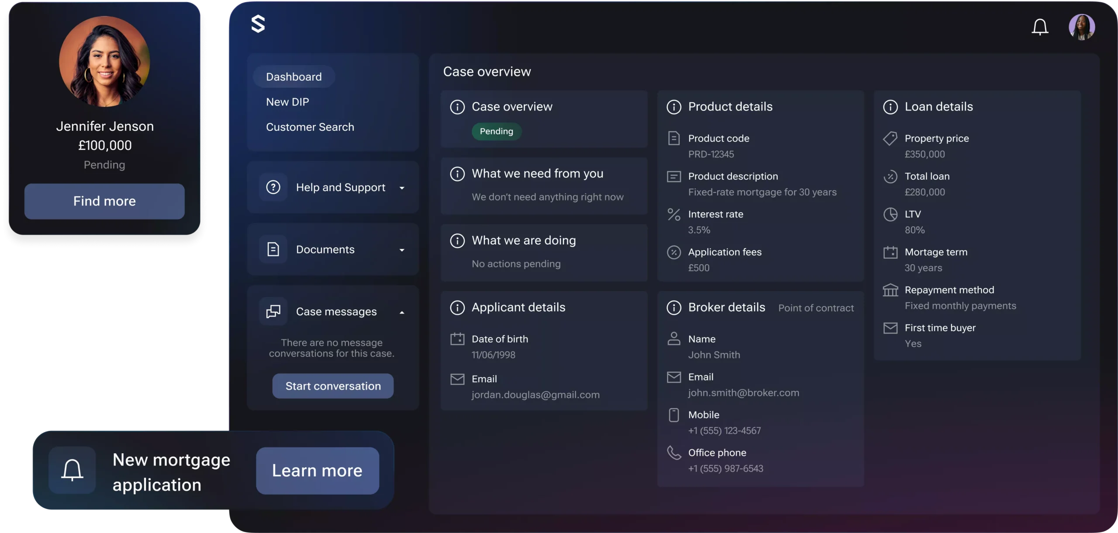Click the S logo icon
Screen dimensions: 1118x533
coord(258,24)
